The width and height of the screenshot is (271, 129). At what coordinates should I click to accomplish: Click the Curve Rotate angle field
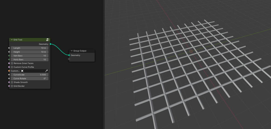[x=30, y=79]
